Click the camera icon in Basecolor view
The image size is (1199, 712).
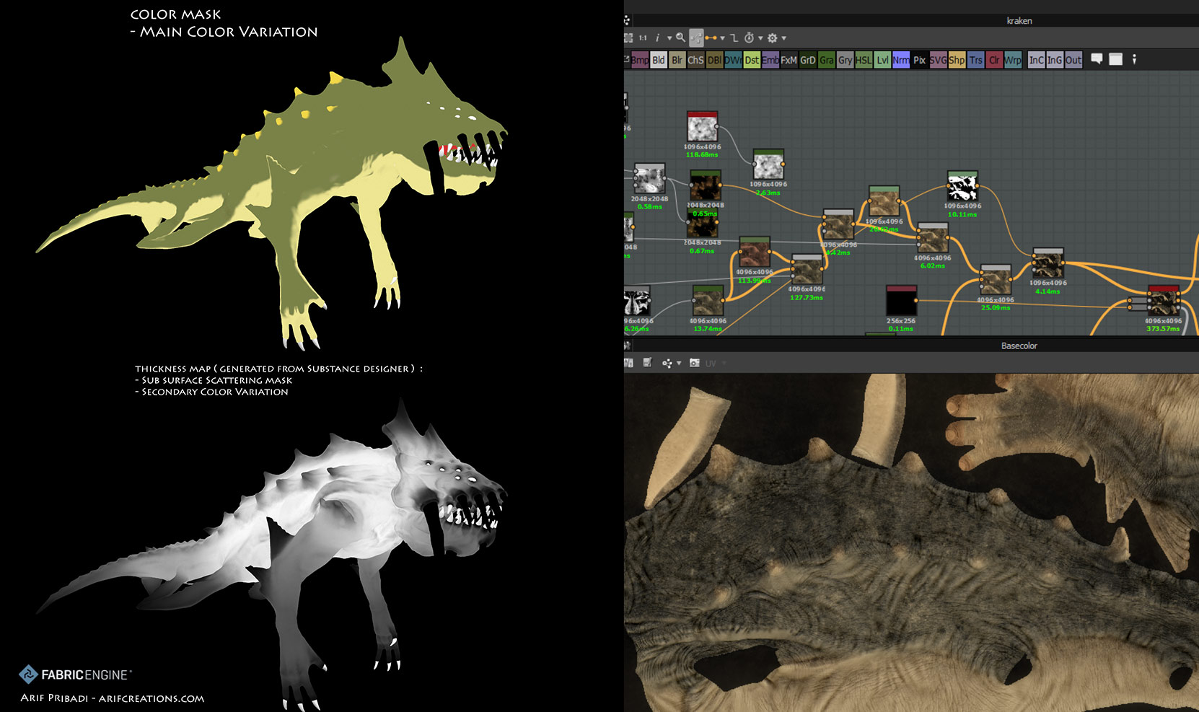(694, 363)
